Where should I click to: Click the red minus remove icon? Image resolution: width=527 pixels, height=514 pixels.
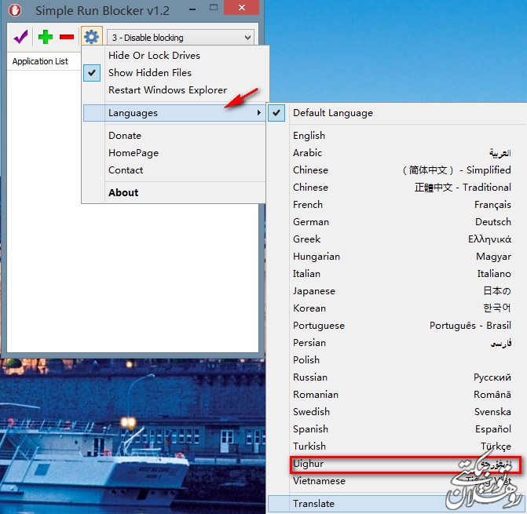(x=67, y=37)
